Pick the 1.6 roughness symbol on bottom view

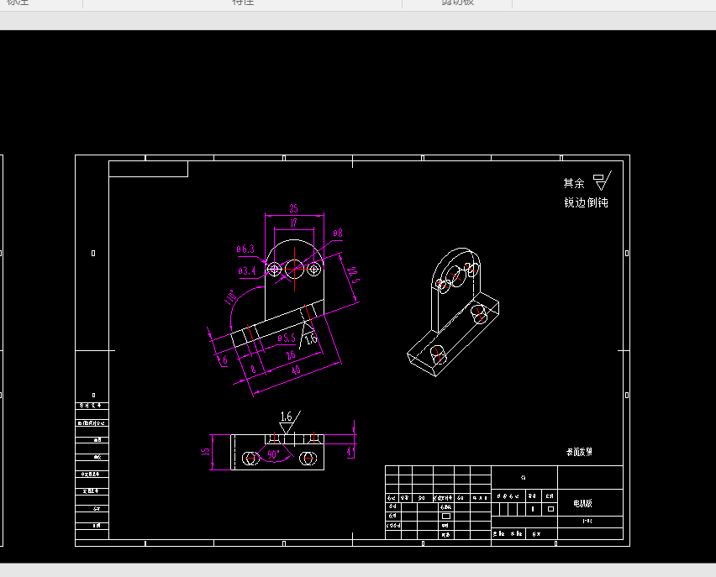(289, 422)
